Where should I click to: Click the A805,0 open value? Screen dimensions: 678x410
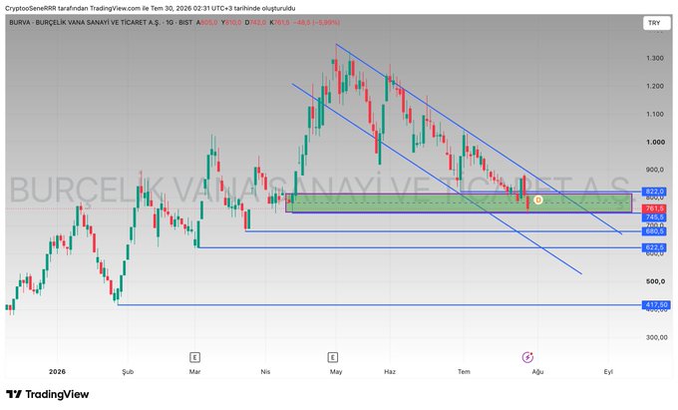click(207, 22)
